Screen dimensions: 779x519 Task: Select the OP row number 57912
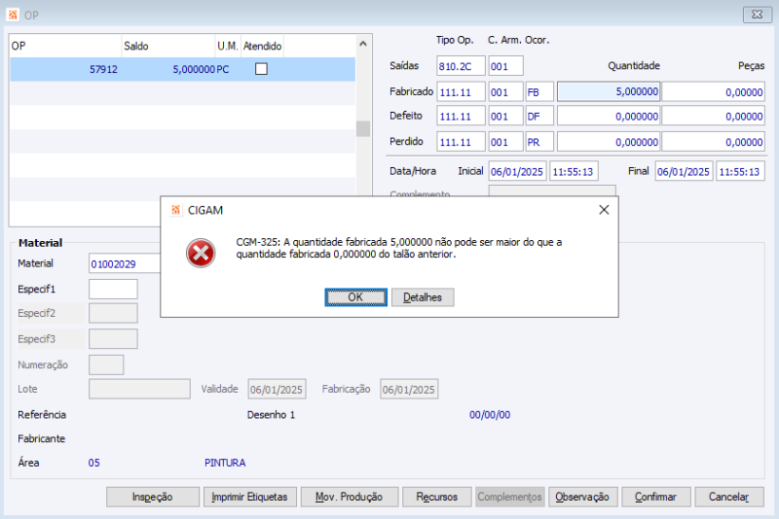tap(103, 69)
